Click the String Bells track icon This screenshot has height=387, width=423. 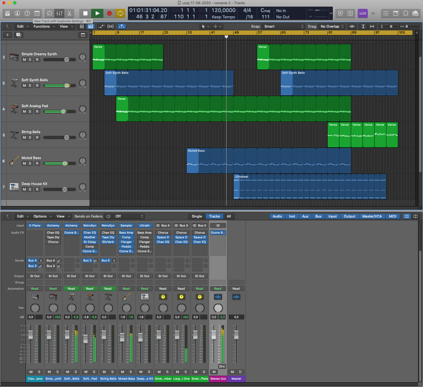coord(14,135)
